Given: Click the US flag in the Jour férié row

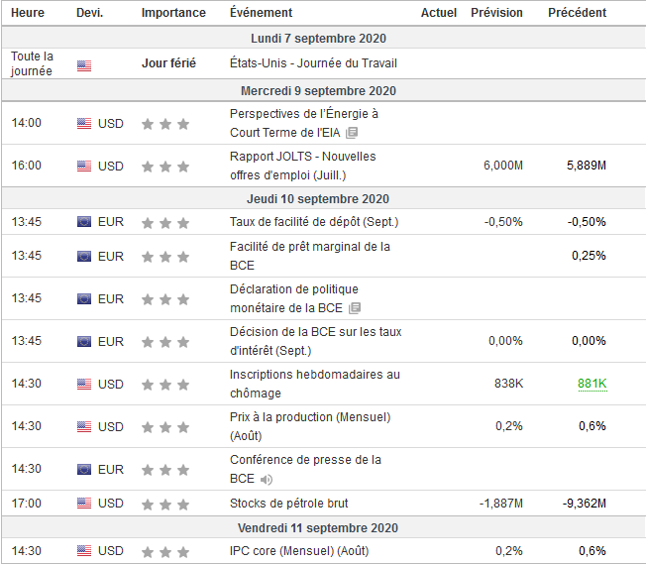Looking at the screenshot, I should 84,65.
